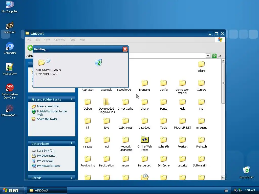The width and height of the screenshot is (259, 194).
Task: Select the DataWagon desktop shortcut
Action: pos(10,110)
